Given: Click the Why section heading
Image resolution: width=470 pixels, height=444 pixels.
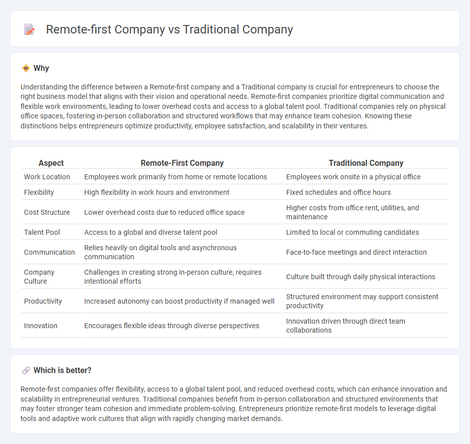Looking at the screenshot, I should coord(41,68).
